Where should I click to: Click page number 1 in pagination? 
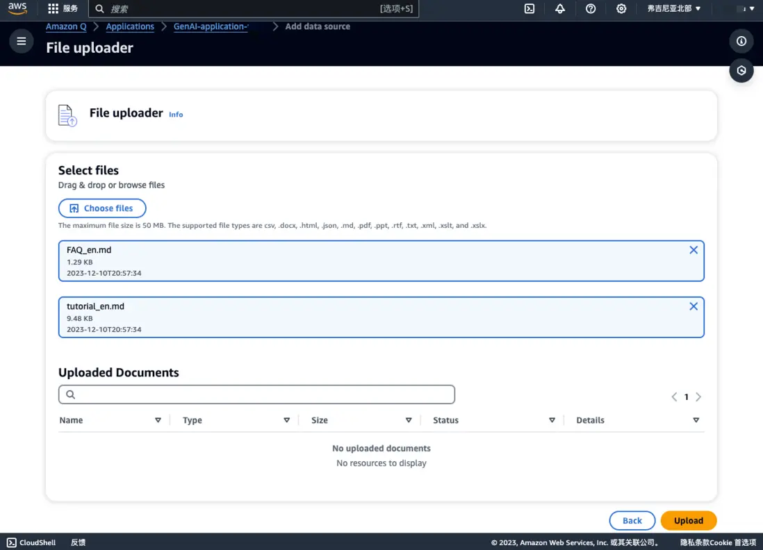(x=686, y=397)
